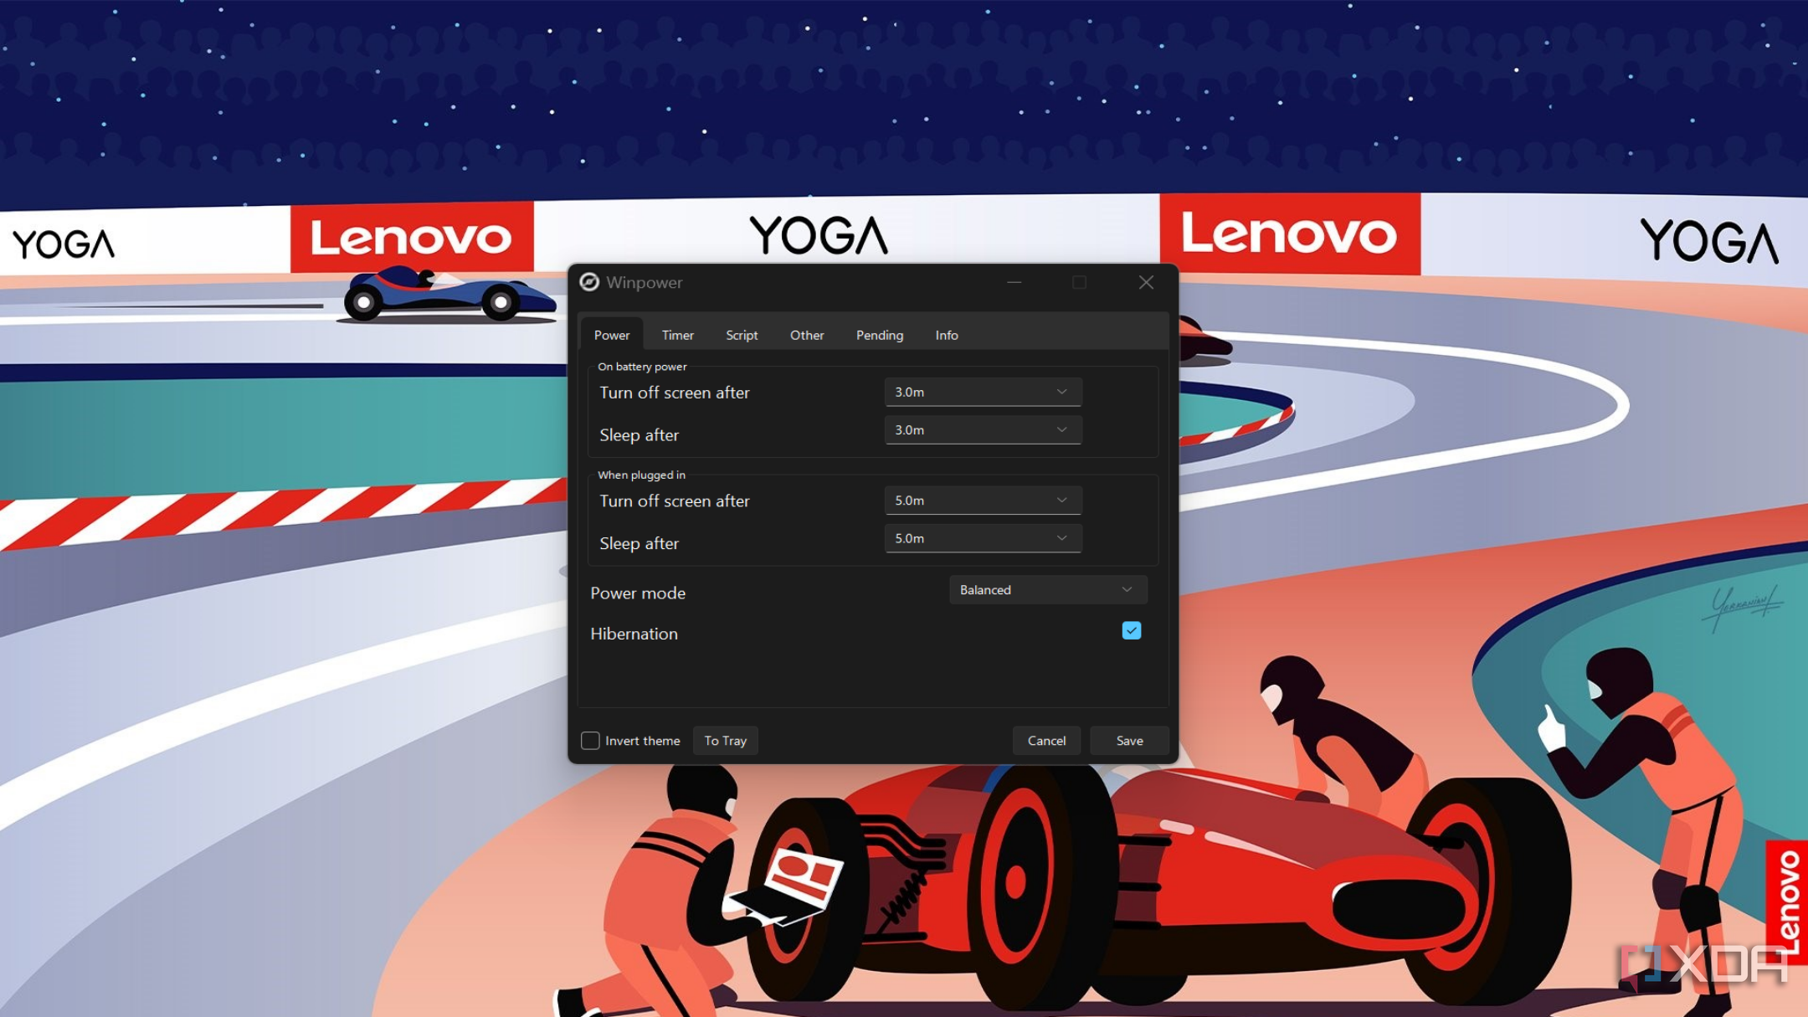Click the Cancel button
1808x1017 pixels.
[1045, 740]
